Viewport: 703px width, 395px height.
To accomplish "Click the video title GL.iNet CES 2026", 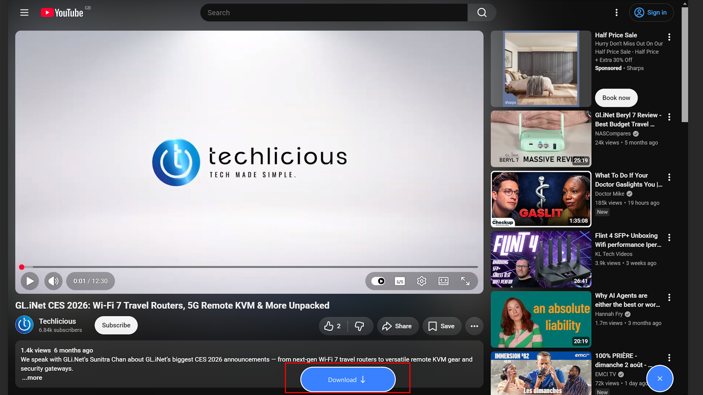I will coord(172,305).
